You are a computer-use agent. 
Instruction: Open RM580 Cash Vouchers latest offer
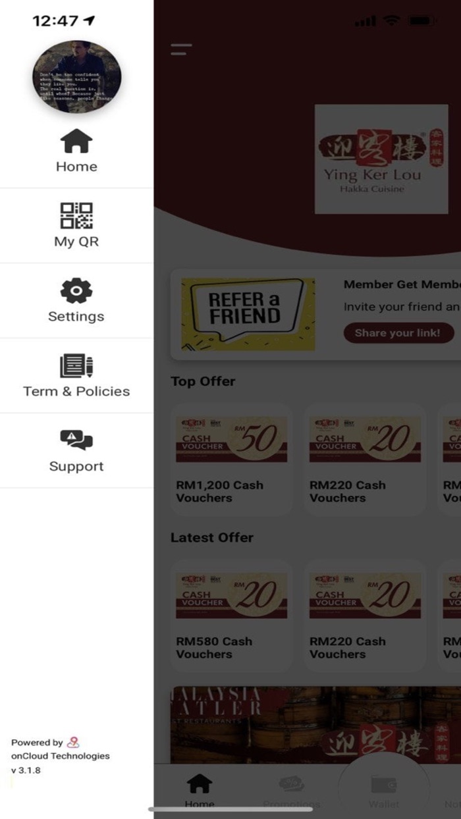[x=231, y=616]
